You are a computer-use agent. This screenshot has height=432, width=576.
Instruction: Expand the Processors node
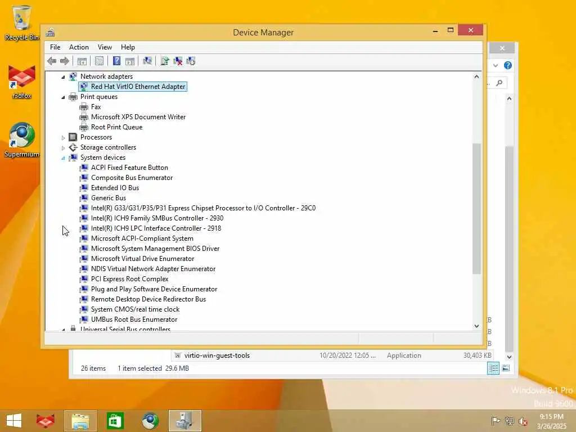pos(63,138)
